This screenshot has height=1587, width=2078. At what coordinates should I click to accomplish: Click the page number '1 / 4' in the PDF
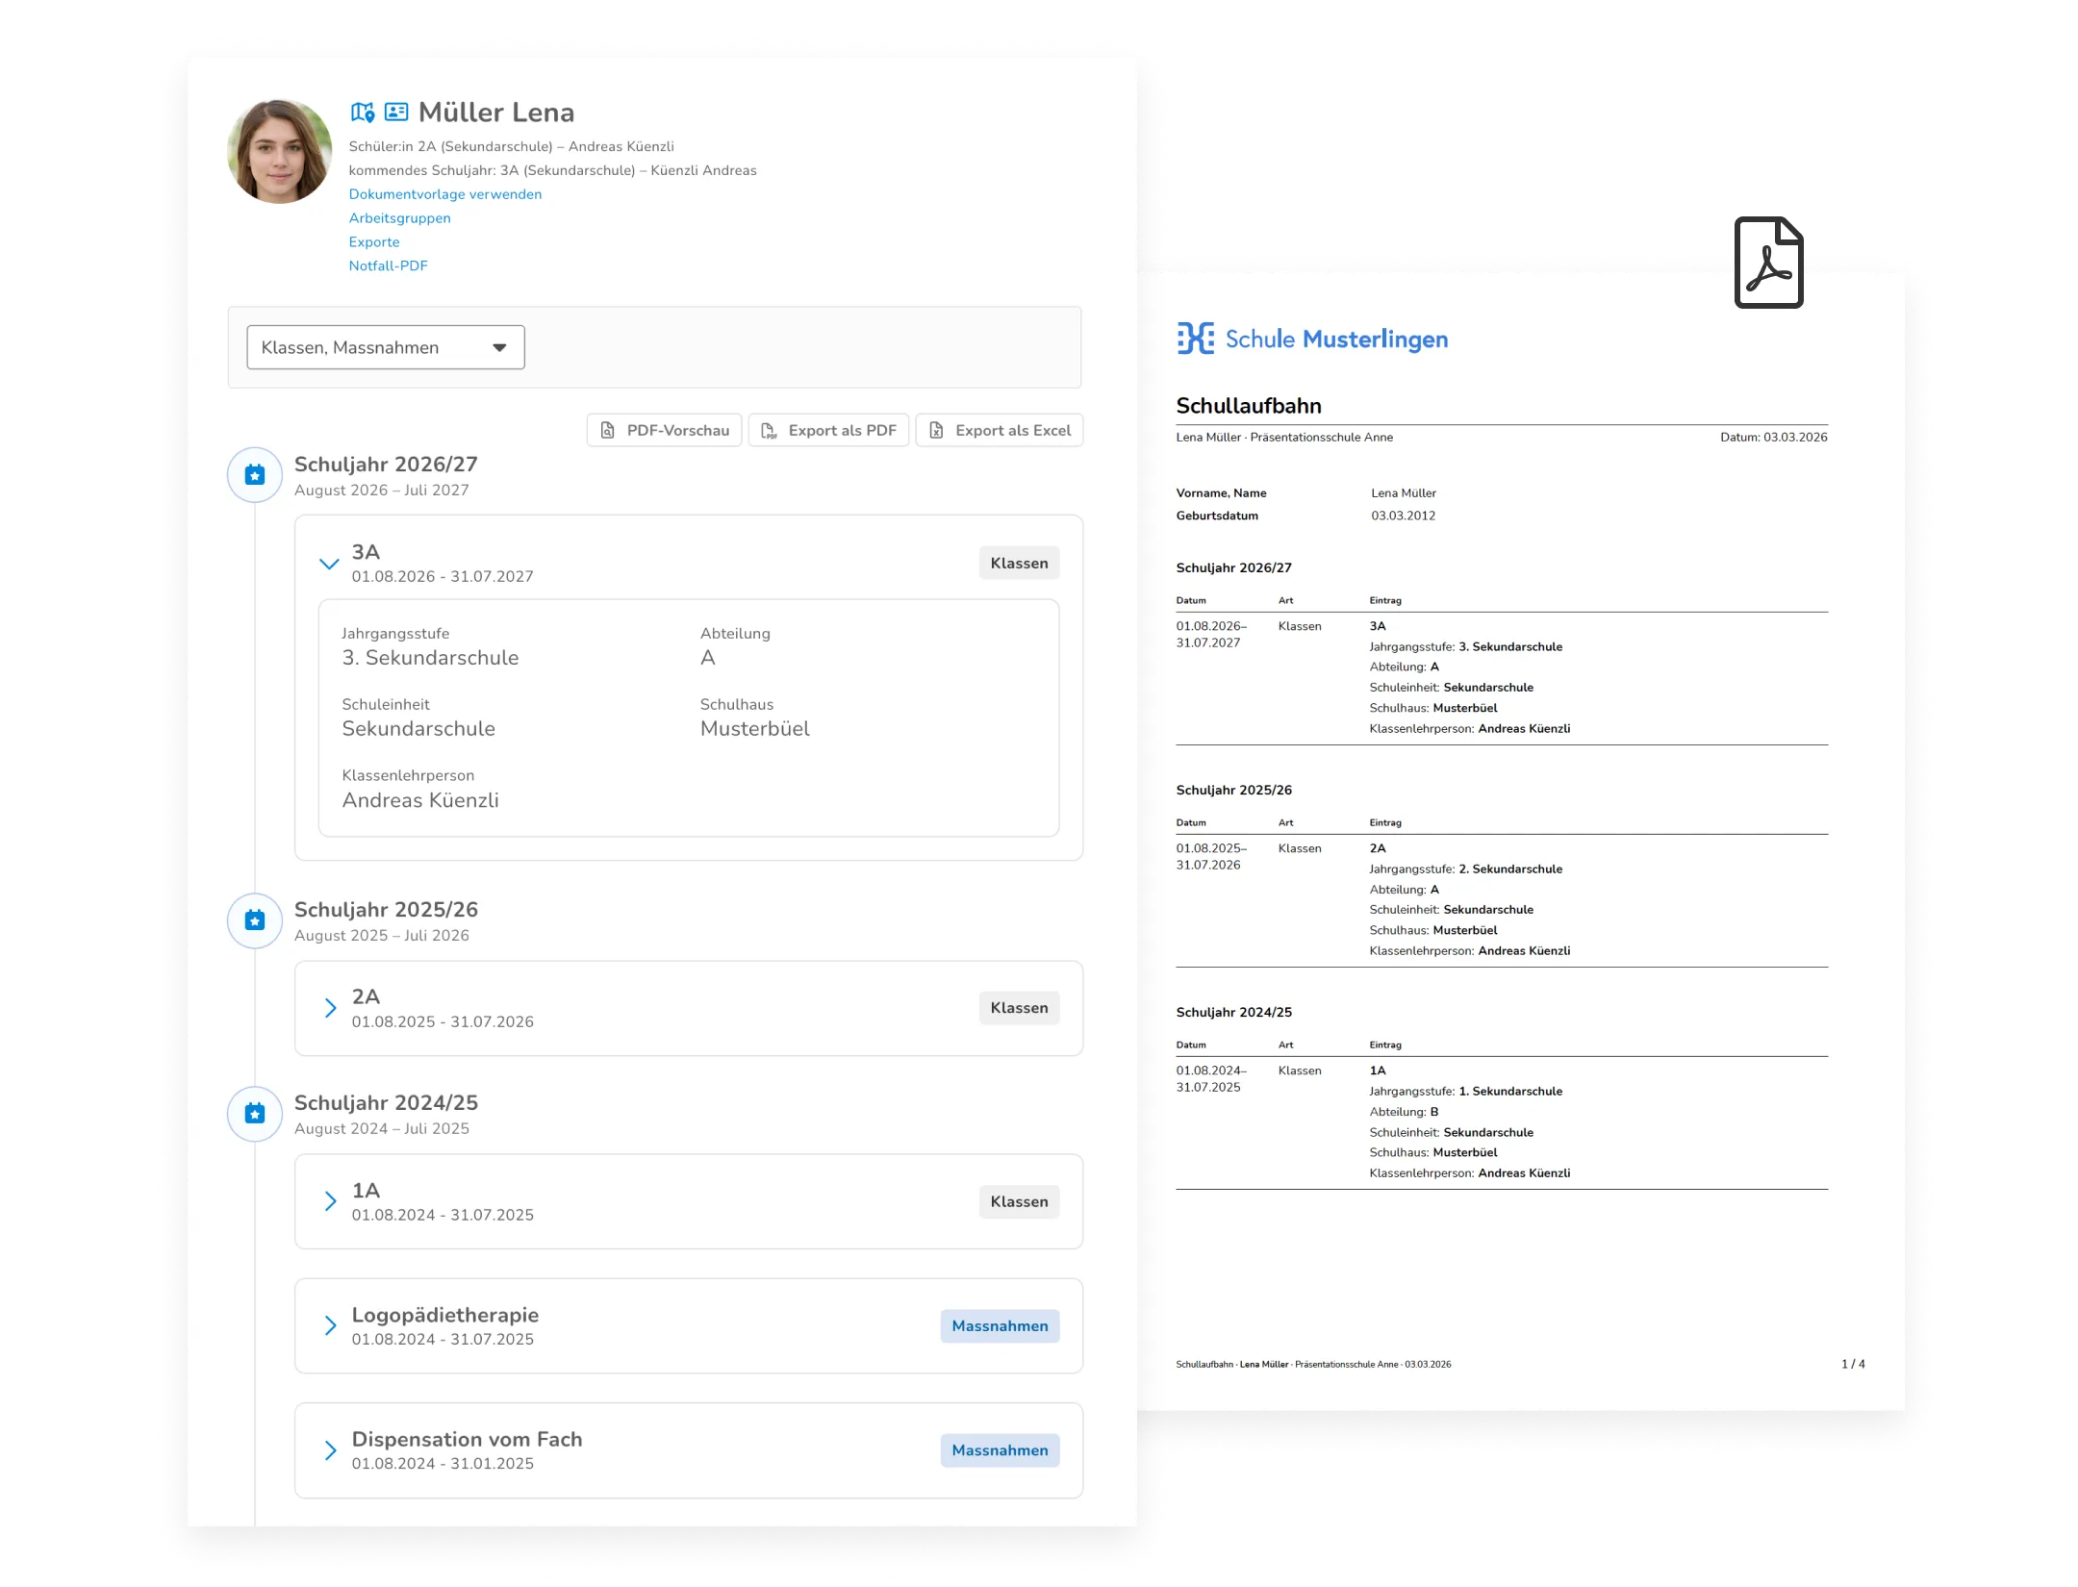(1853, 1365)
